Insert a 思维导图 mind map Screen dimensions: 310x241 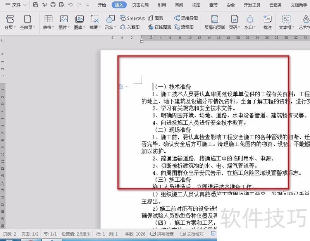pyautogui.click(x=186, y=18)
